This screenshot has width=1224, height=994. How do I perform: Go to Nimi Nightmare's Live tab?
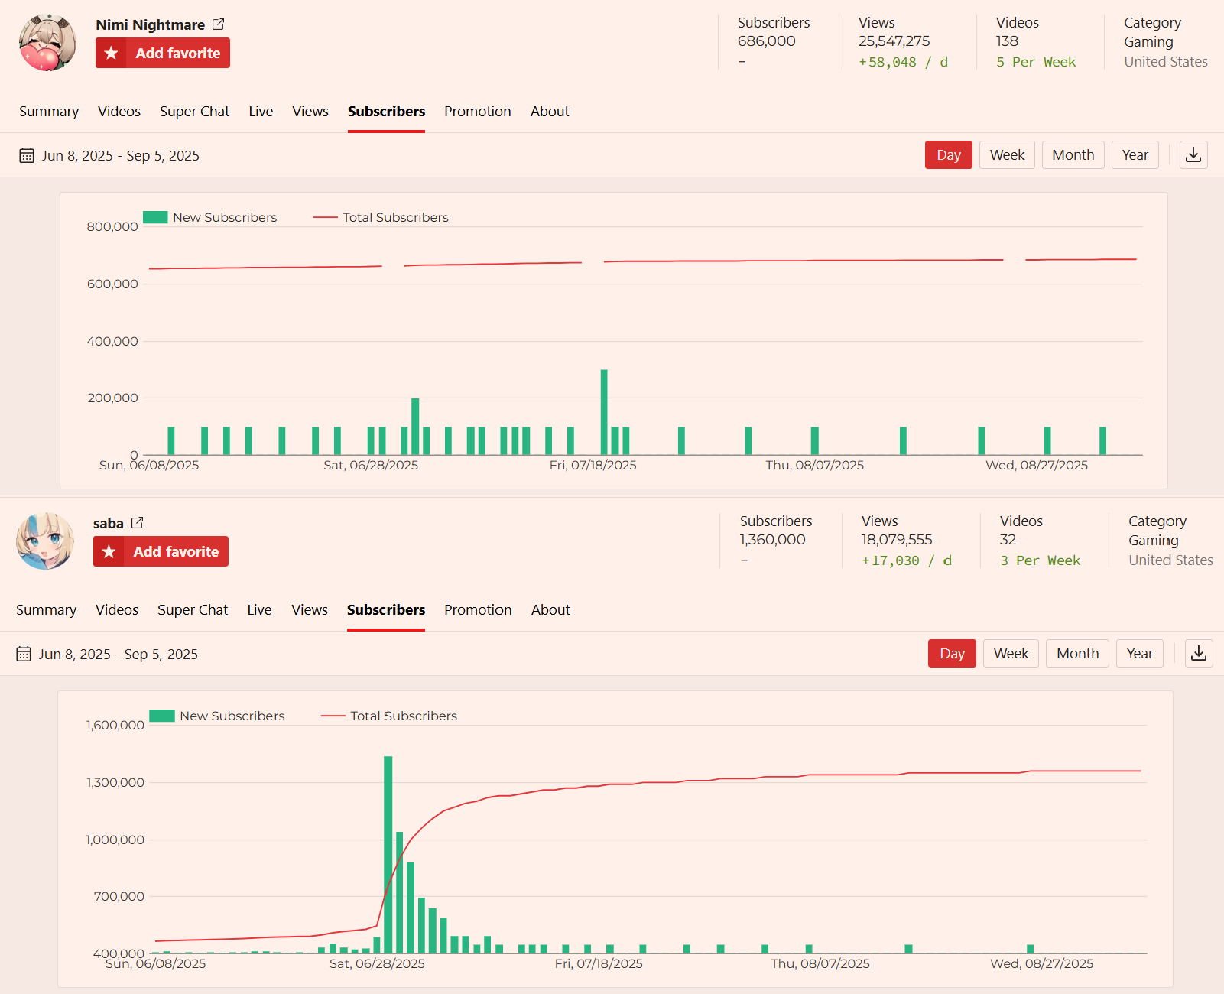click(261, 112)
